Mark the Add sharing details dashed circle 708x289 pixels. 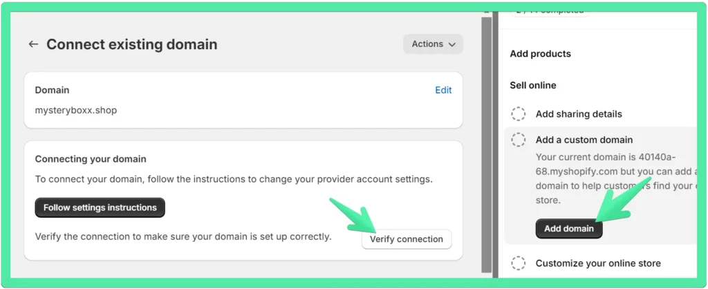519,114
